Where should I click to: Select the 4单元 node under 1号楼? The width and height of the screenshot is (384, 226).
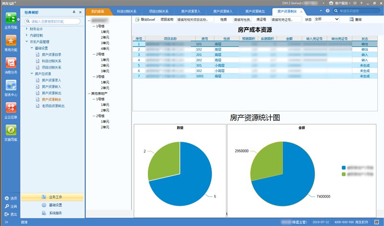coord(105,48)
